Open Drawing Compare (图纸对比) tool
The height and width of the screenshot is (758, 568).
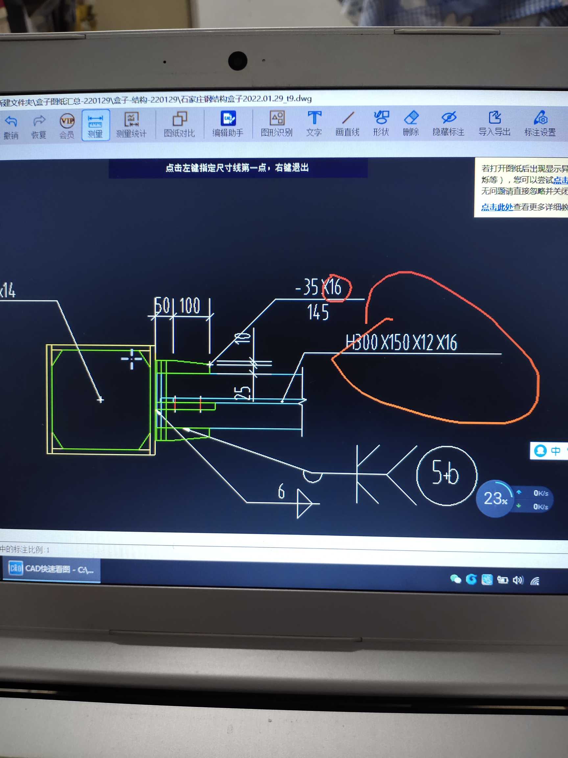(179, 124)
